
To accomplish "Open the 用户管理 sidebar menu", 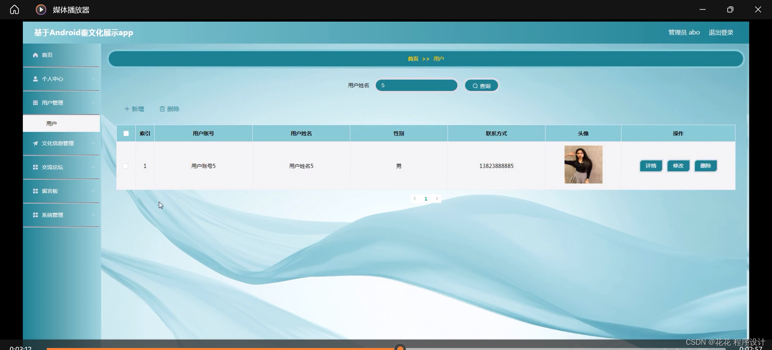I will (61, 103).
